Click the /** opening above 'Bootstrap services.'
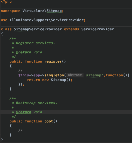Image resolution: width=132 pixels, height=143 pixels. [13, 98]
